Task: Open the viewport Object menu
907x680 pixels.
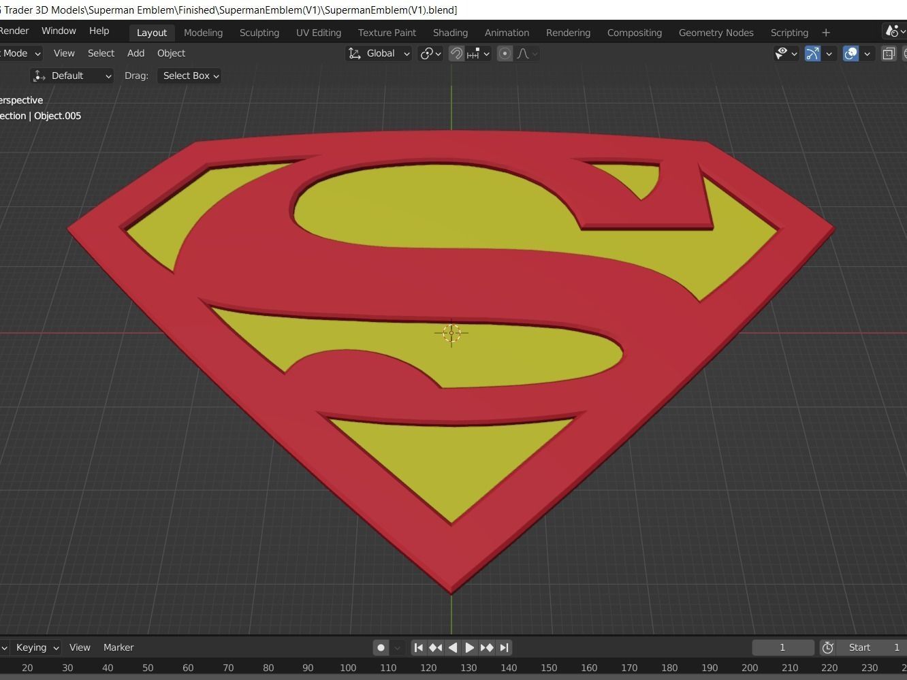Action: tap(171, 53)
